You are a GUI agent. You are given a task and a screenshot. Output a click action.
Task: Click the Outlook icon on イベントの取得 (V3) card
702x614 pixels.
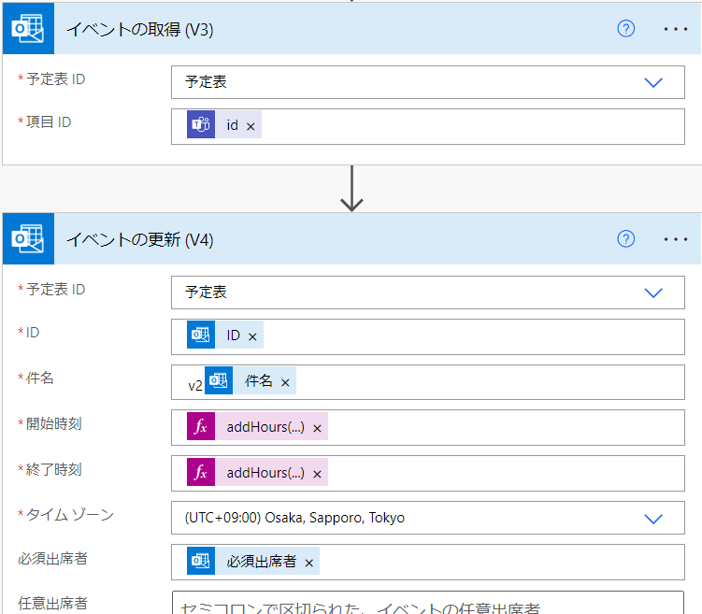click(x=28, y=29)
